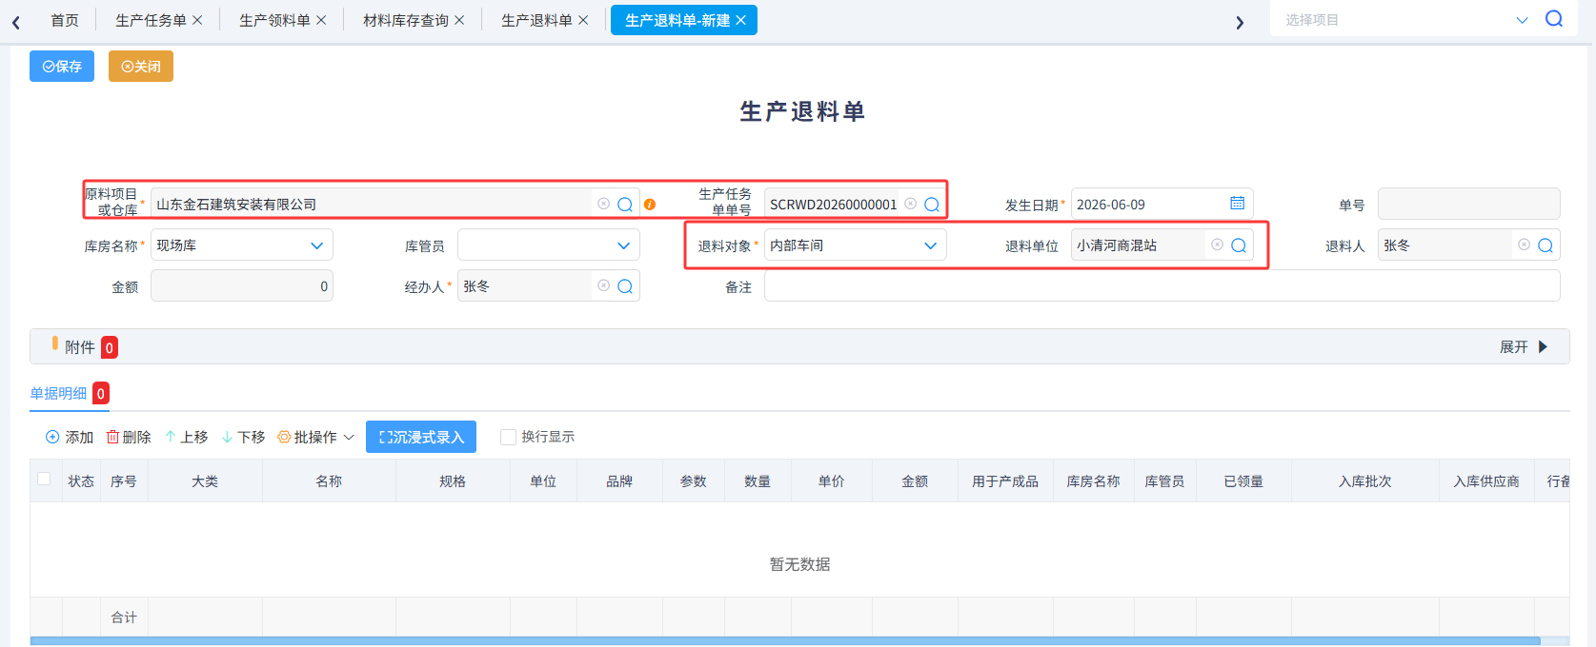Open the 批操作 dropdown menu
This screenshot has height=647, width=1596.
tap(316, 437)
